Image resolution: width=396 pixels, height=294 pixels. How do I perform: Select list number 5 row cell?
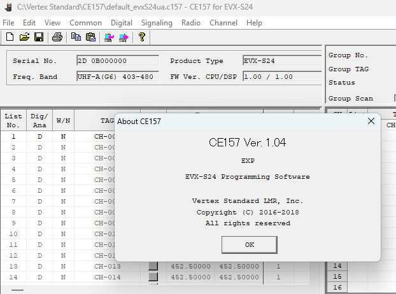coord(13,180)
